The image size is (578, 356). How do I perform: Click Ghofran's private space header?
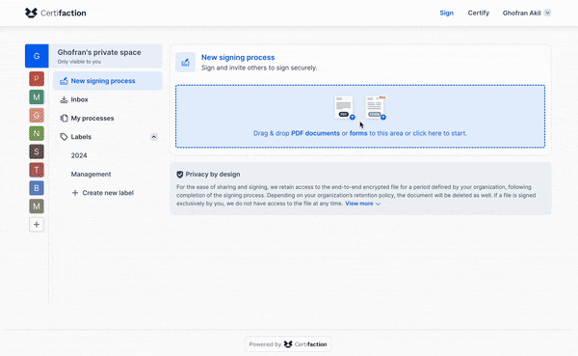tap(105, 56)
